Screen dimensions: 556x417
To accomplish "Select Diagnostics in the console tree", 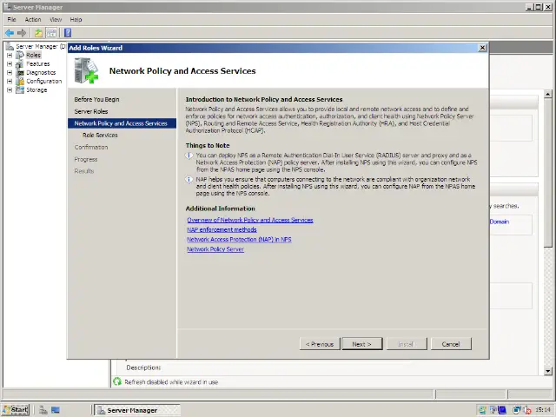I will pos(41,73).
